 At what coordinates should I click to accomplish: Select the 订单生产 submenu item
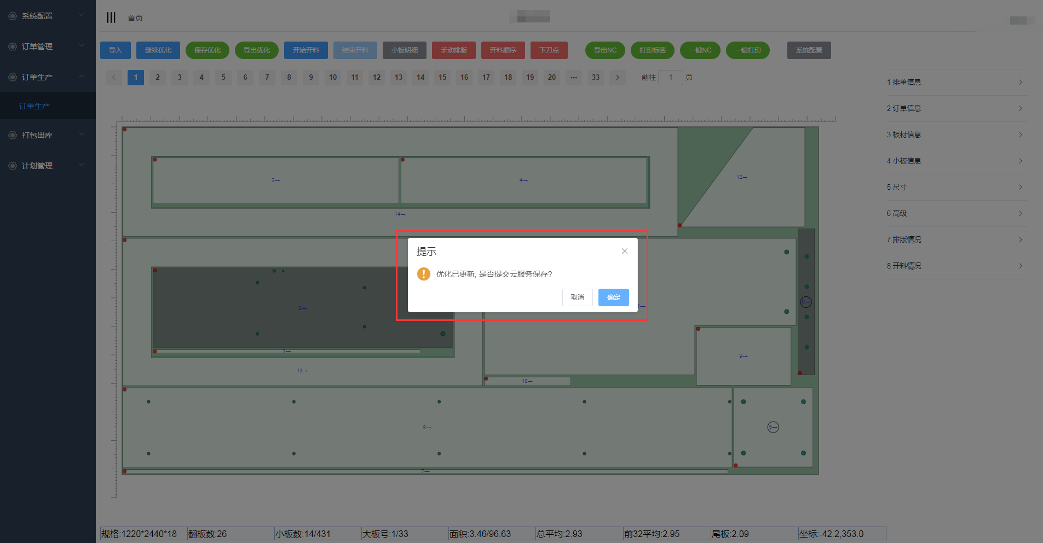[x=34, y=106]
